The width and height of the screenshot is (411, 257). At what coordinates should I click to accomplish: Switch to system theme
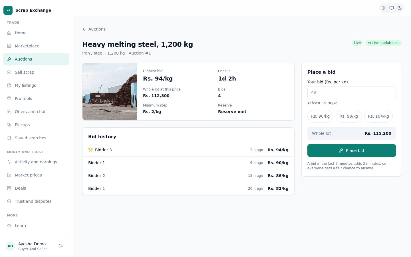(x=392, y=8)
